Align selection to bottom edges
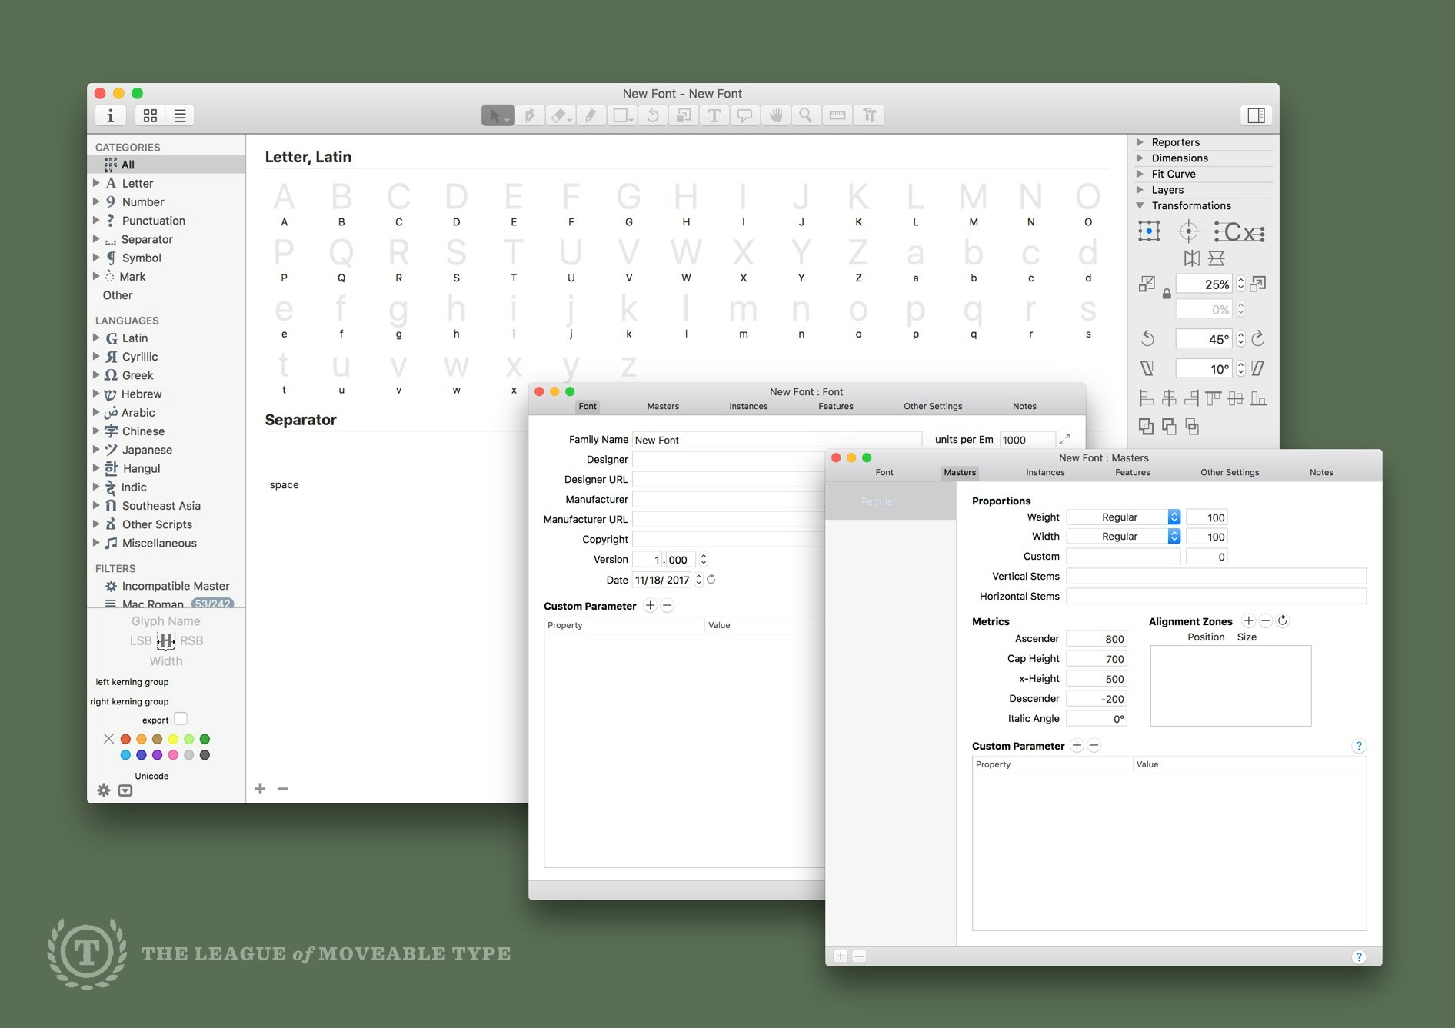1455x1028 pixels. (1258, 398)
